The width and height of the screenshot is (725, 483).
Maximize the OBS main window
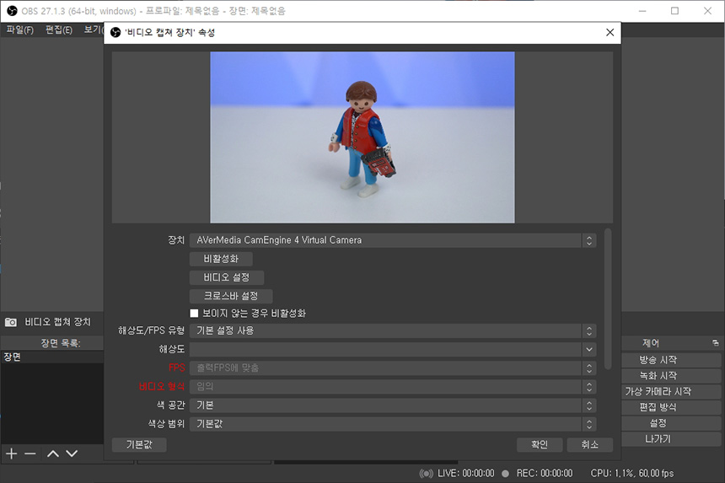(674, 11)
